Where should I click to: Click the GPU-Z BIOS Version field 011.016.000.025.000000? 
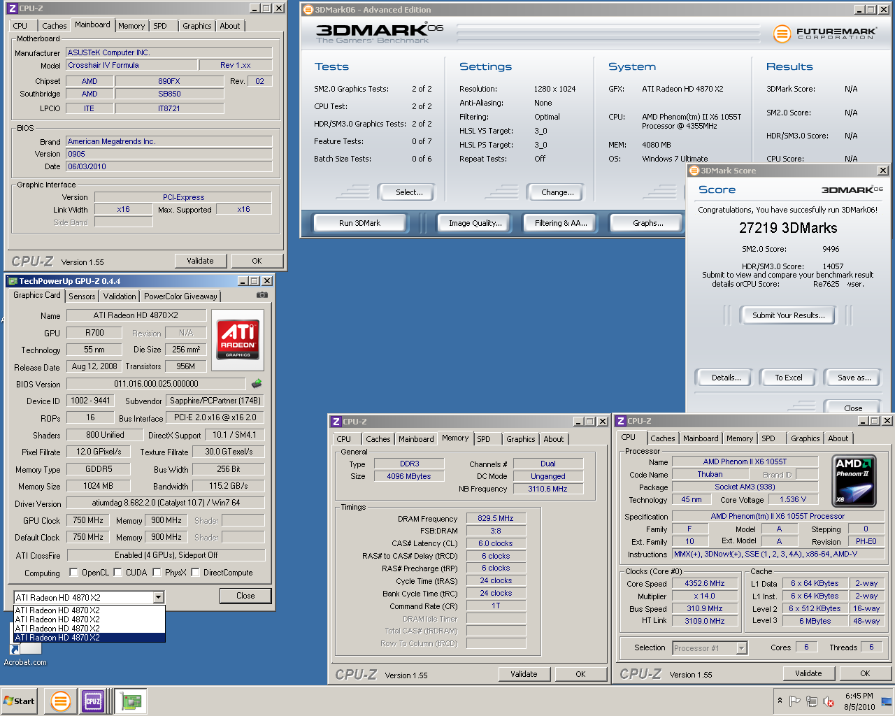(x=156, y=384)
